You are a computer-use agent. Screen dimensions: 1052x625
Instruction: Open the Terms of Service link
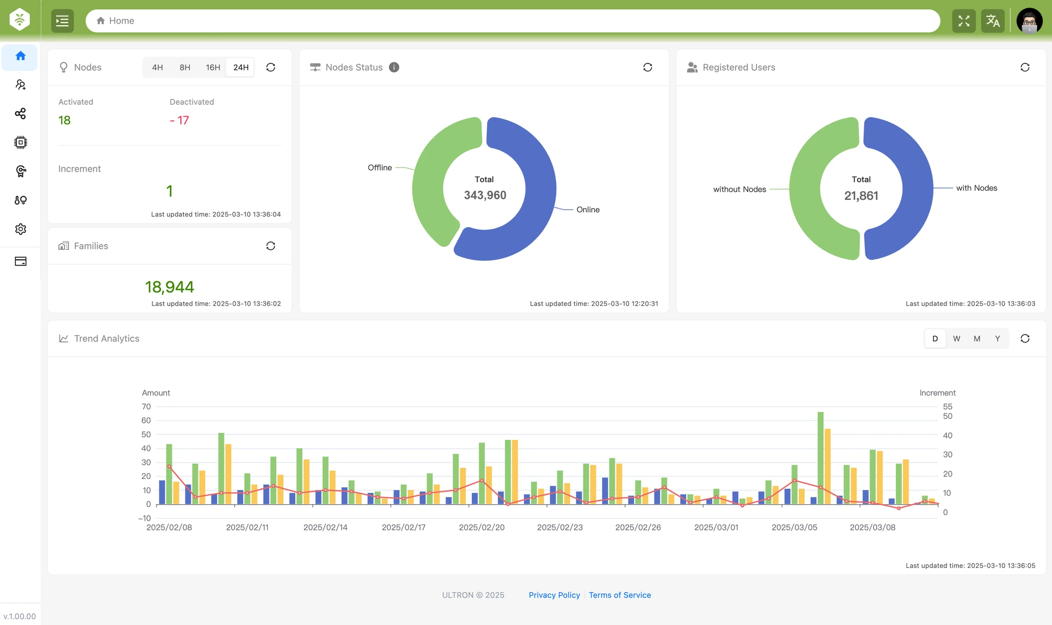coord(619,595)
